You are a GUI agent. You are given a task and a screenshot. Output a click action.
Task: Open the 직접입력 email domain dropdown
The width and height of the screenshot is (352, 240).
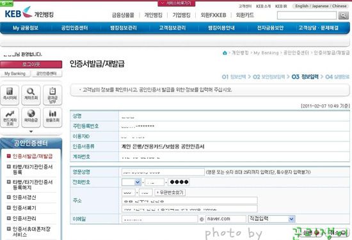(271, 219)
